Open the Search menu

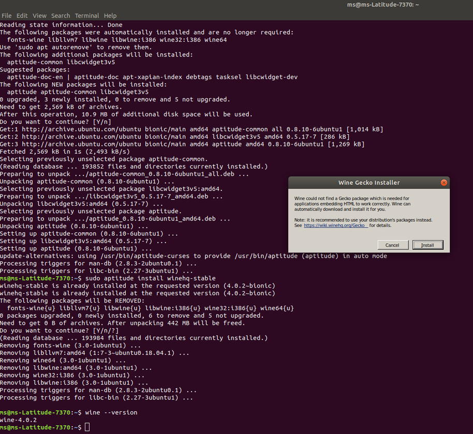click(61, 16)
